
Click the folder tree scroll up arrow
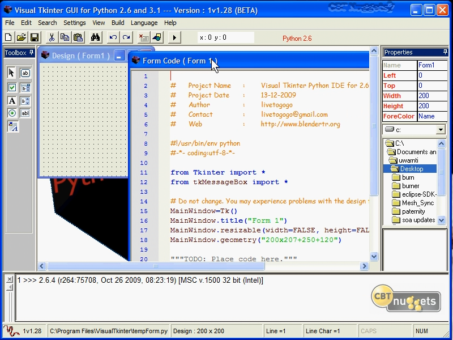click(441, 143)
